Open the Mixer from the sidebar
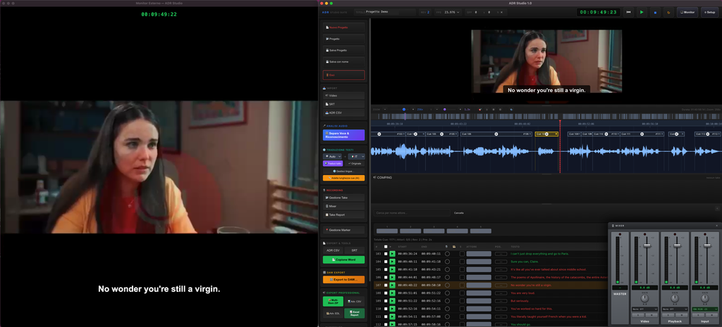Image resolution: width=722 pixels, height=327 pixels. pyautogui.click(x=344, y=206)
